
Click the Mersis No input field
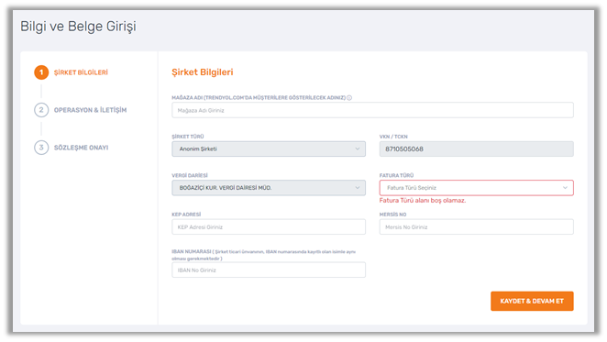pyautogui.click(x=476, y=227)
